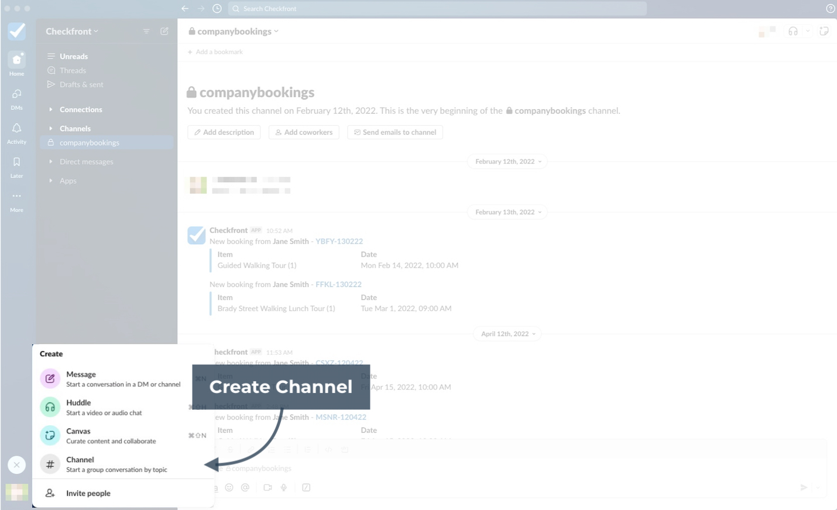Click the Search Checkfront field
Viewport: 837px width, 510px height.
click(437, 9)
